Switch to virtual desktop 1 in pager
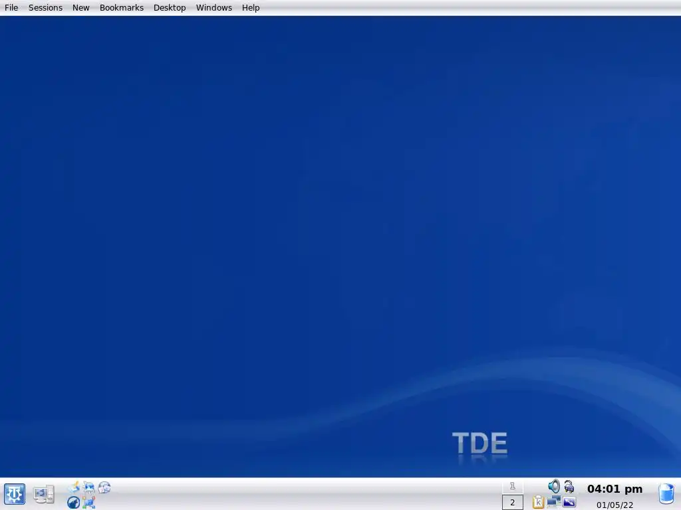This screenshot has width=681, height=510. (513, 486)
